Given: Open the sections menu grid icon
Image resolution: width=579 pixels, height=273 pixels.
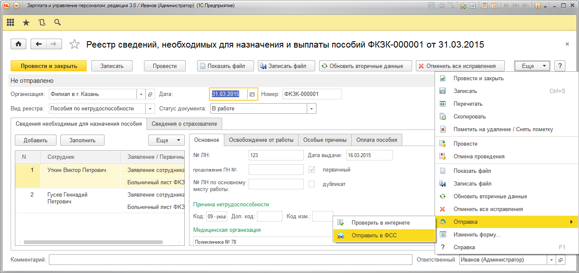Looking at the screenshot, I should 11,23.
